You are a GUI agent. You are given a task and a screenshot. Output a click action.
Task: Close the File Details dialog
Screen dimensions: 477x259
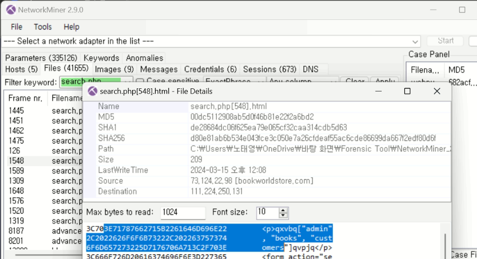pos(437,91)
